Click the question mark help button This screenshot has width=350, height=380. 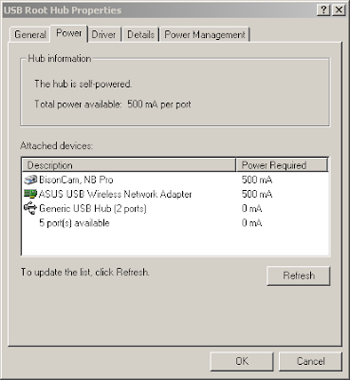(x=323, y=10)
